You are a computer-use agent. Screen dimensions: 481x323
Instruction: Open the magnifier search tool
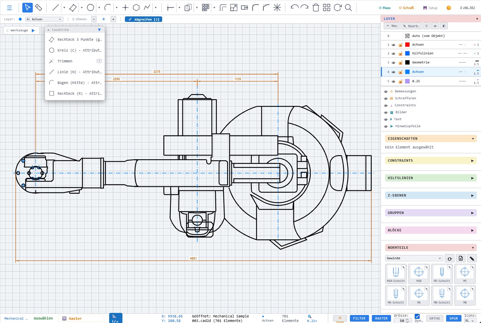tap(348, 7)
